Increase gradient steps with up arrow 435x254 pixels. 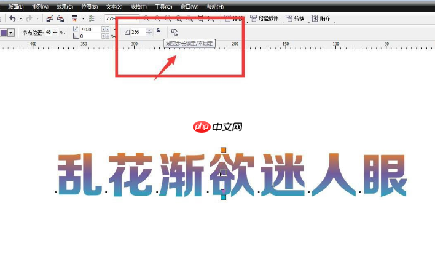point(149,30)
